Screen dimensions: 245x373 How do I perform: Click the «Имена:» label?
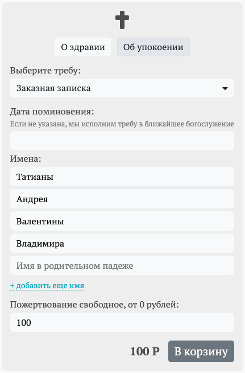point(26,159)
